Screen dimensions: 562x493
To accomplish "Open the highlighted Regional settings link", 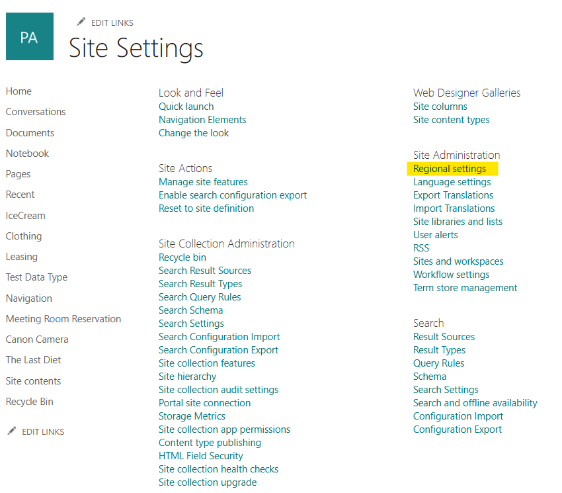I will pyautogui.click(x=449, y=169).
